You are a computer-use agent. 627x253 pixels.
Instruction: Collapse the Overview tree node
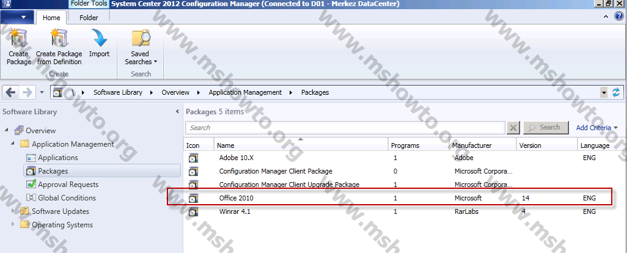6,130
